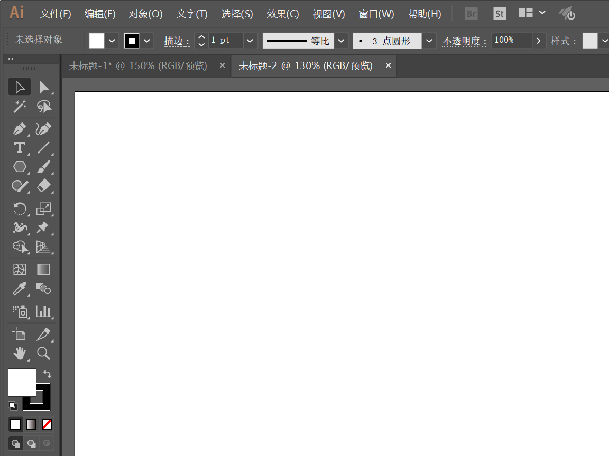This screenshot has width=609, height=456.
Task: Open the 效果(C) menu
Action: (x=283, y=14)
